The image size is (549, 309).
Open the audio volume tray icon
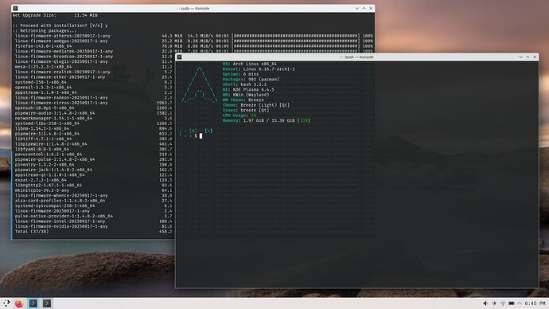(x=485, y=303)
